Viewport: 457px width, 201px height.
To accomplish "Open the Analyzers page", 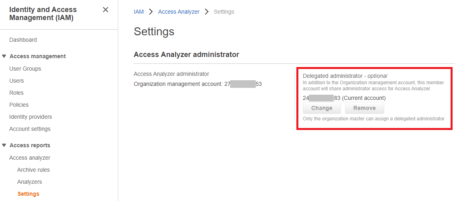I will 29,182.
